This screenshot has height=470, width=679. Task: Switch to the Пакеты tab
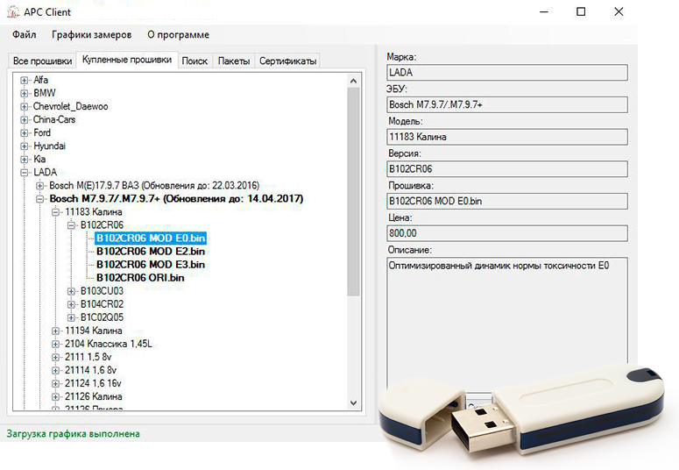(233, 61)
